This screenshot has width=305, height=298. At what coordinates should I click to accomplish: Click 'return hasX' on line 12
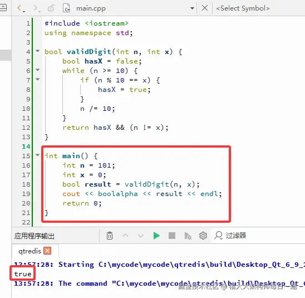click(x=87, y=128)
